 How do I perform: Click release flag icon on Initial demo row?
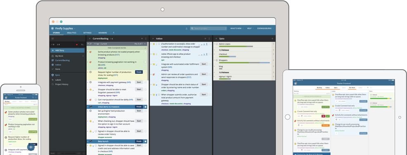pos(91,107)
